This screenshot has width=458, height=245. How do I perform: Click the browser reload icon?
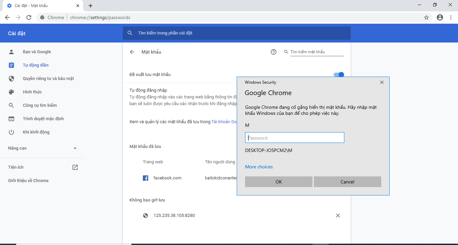29,17
